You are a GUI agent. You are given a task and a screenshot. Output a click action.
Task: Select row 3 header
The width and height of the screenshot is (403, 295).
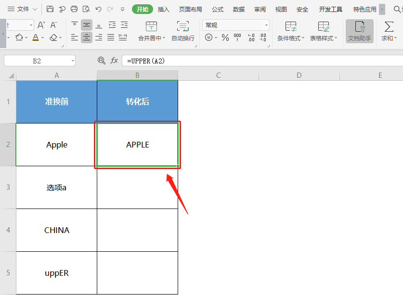click(8, 187)
